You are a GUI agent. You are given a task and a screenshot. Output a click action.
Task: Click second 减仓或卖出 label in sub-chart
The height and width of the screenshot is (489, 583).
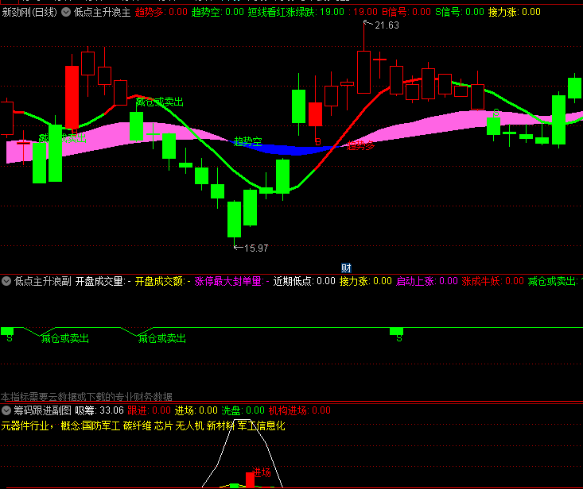161,338
